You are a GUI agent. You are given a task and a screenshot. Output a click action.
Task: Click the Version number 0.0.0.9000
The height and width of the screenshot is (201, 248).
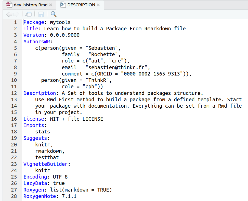tap(65, 35)
